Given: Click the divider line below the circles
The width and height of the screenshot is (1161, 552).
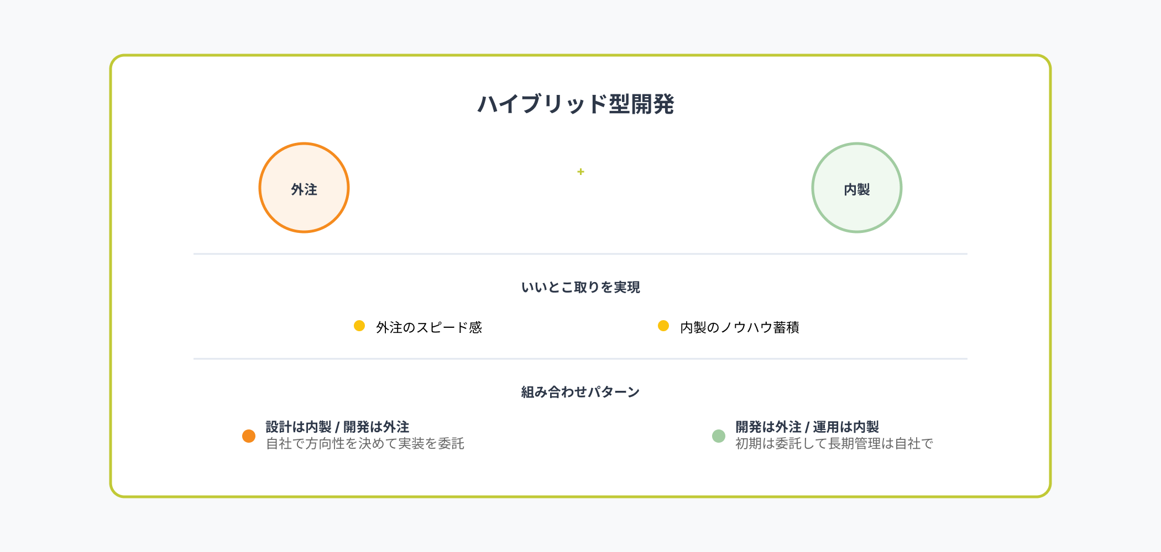Looking at the screenshot, I should coord(580,254).
